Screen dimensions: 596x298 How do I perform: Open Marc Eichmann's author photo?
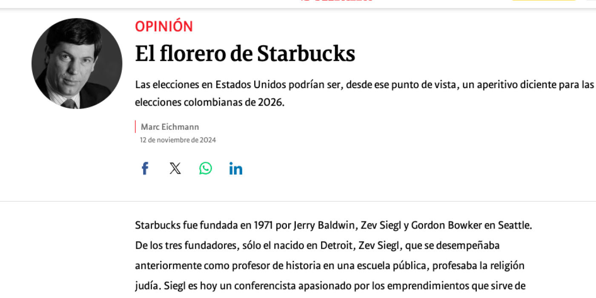(77, 63)
